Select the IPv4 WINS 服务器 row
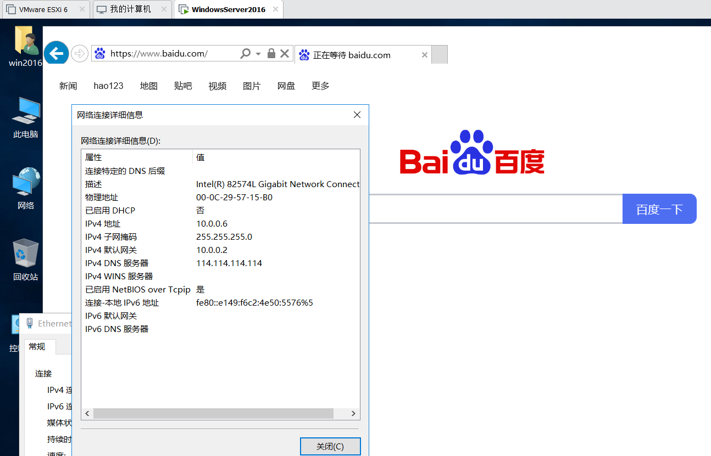 (220, 277)
